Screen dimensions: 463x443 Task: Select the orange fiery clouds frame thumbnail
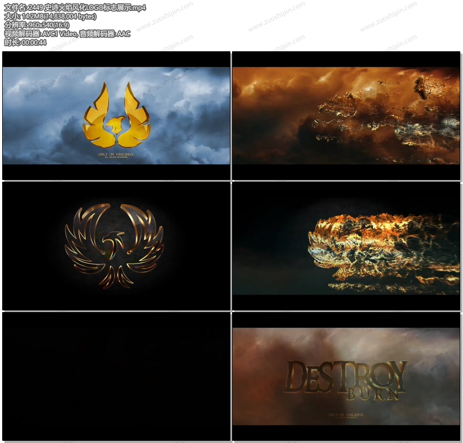tap(346, 115)
